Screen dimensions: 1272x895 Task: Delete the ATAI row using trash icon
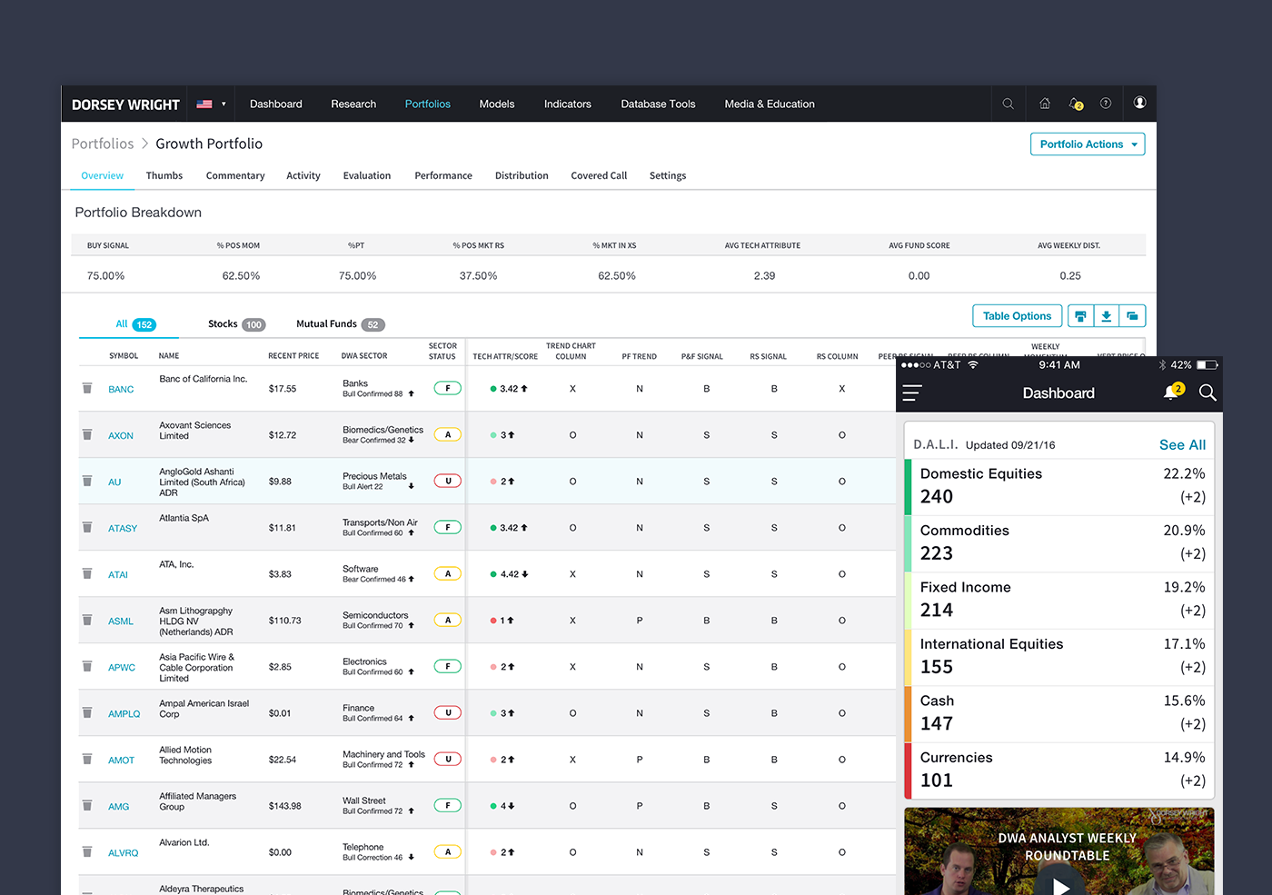point(87,573)
